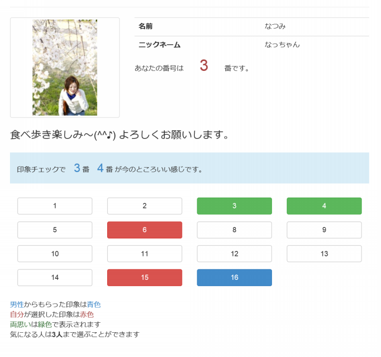Click the profile photo of Natsumi
381x357 pixels.
pyautogui.click(x=65, y=68)
